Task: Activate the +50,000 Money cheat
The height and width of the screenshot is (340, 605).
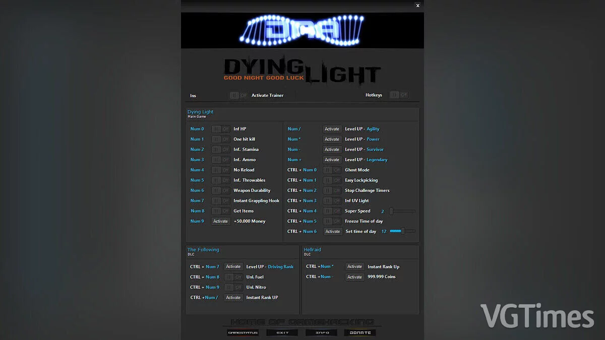Action: 220,221
